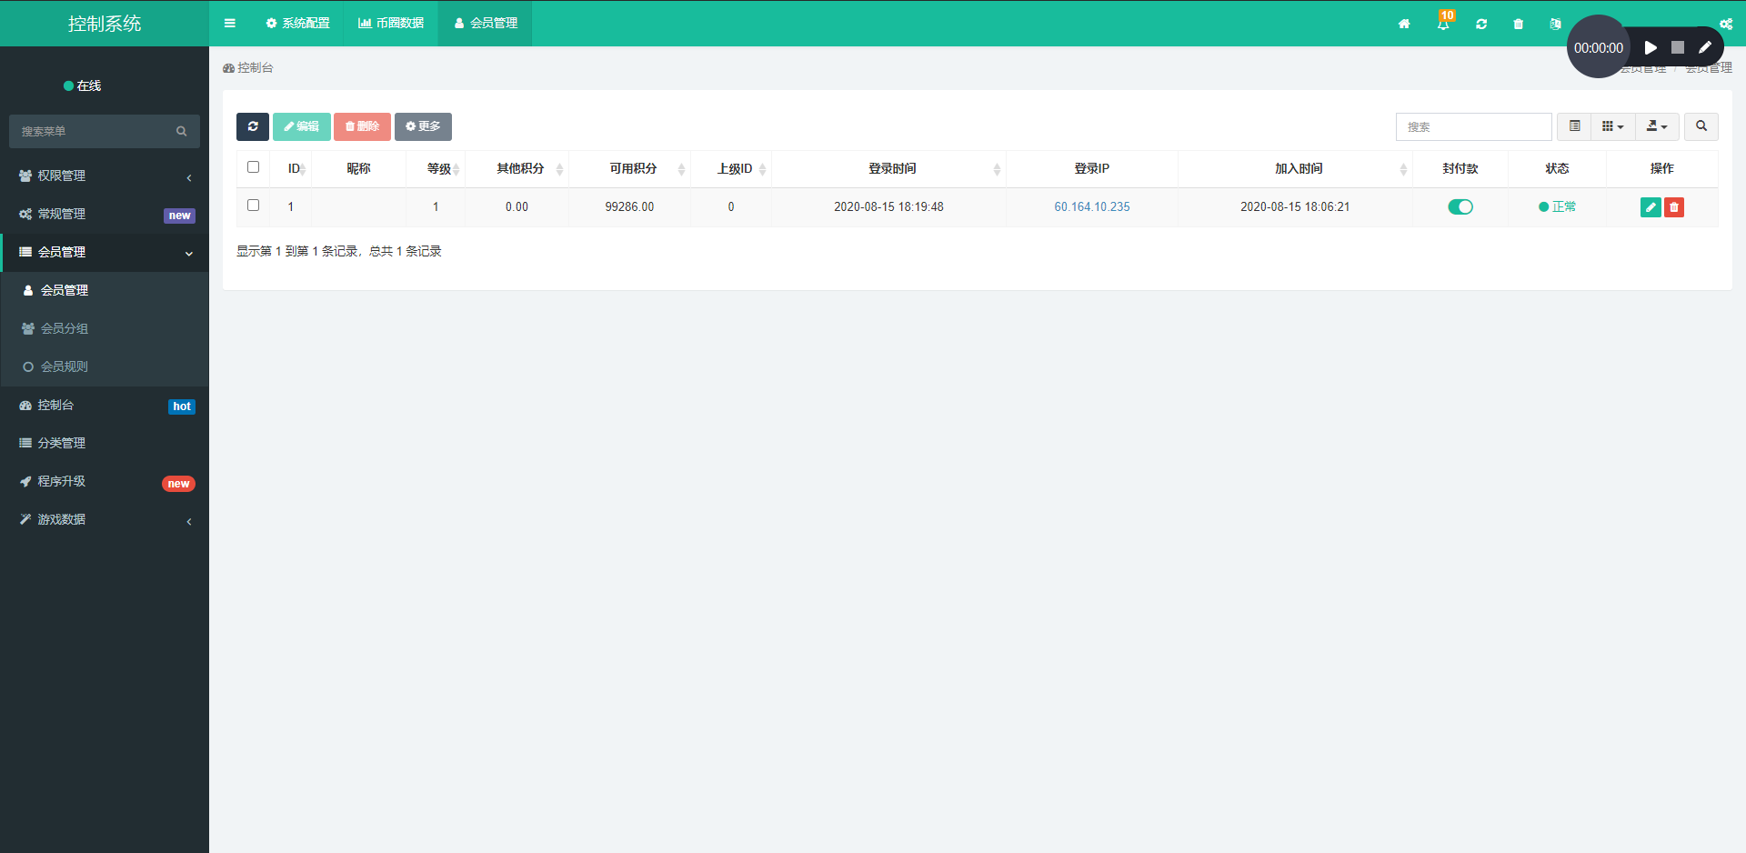Click the green pencil edit icon in 操作 column
Viewport: 1746px width, 853px height.
click(x=1650, y=207)
